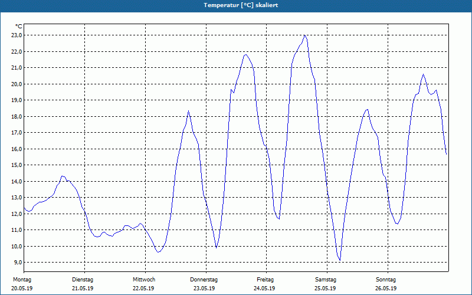Click the date 23.05.19

(204, 289)
